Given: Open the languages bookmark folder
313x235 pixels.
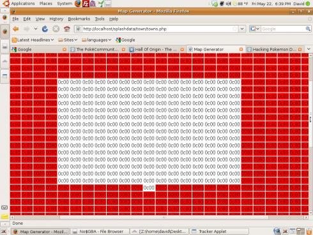Looking at the screenshot, I should tap(96, 40).
